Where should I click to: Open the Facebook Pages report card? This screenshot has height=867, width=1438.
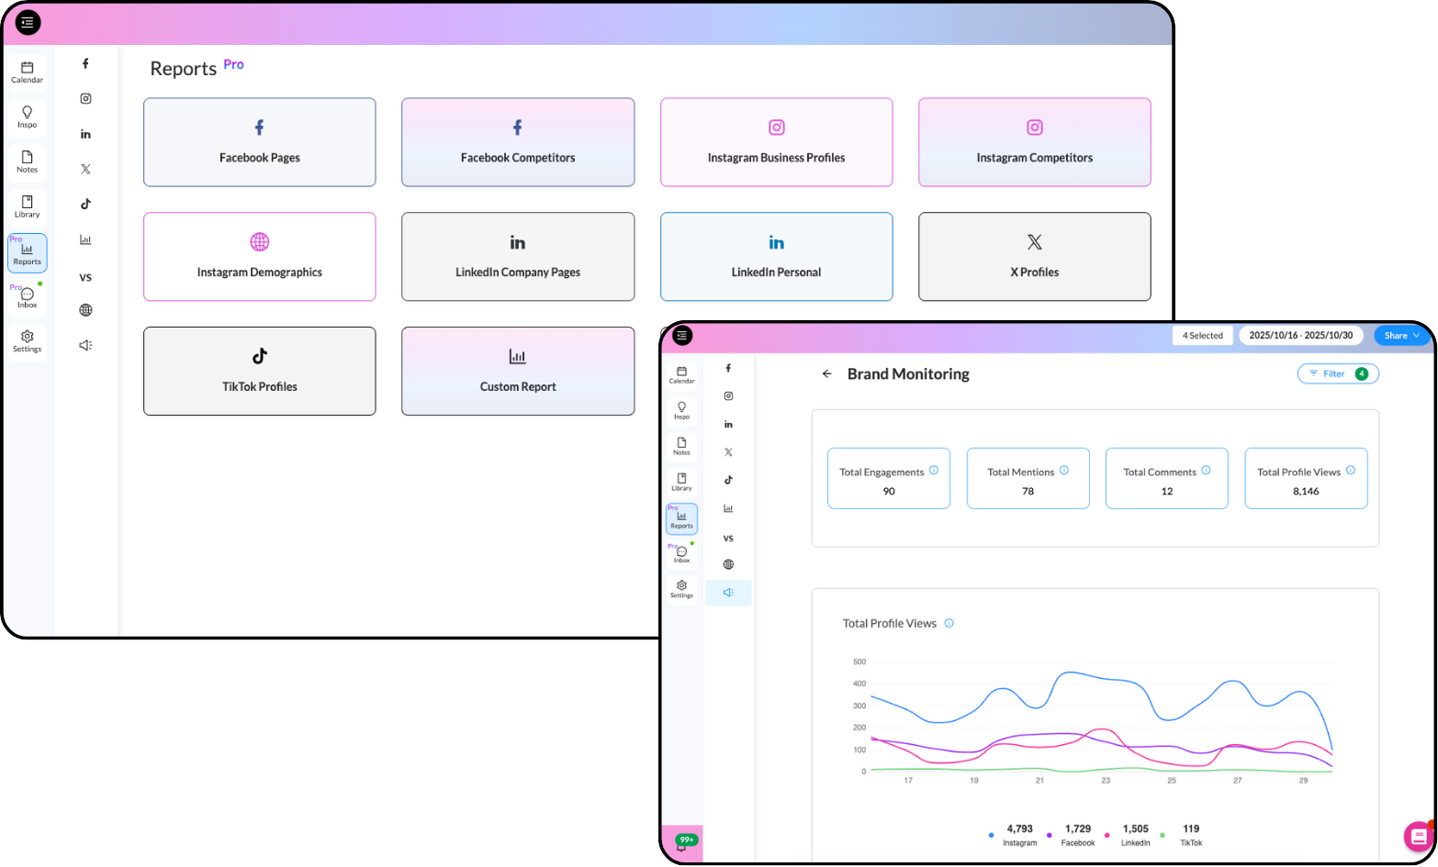pos(260,142)
